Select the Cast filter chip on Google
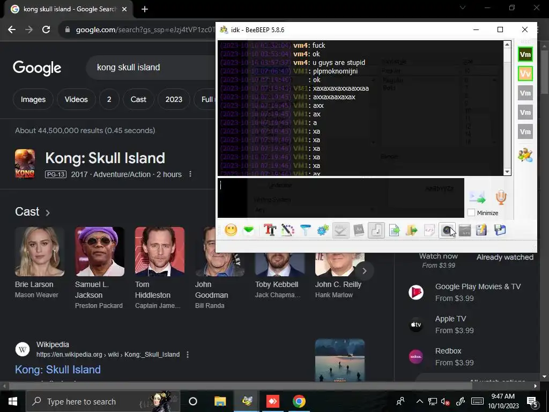 pos(138,99)
